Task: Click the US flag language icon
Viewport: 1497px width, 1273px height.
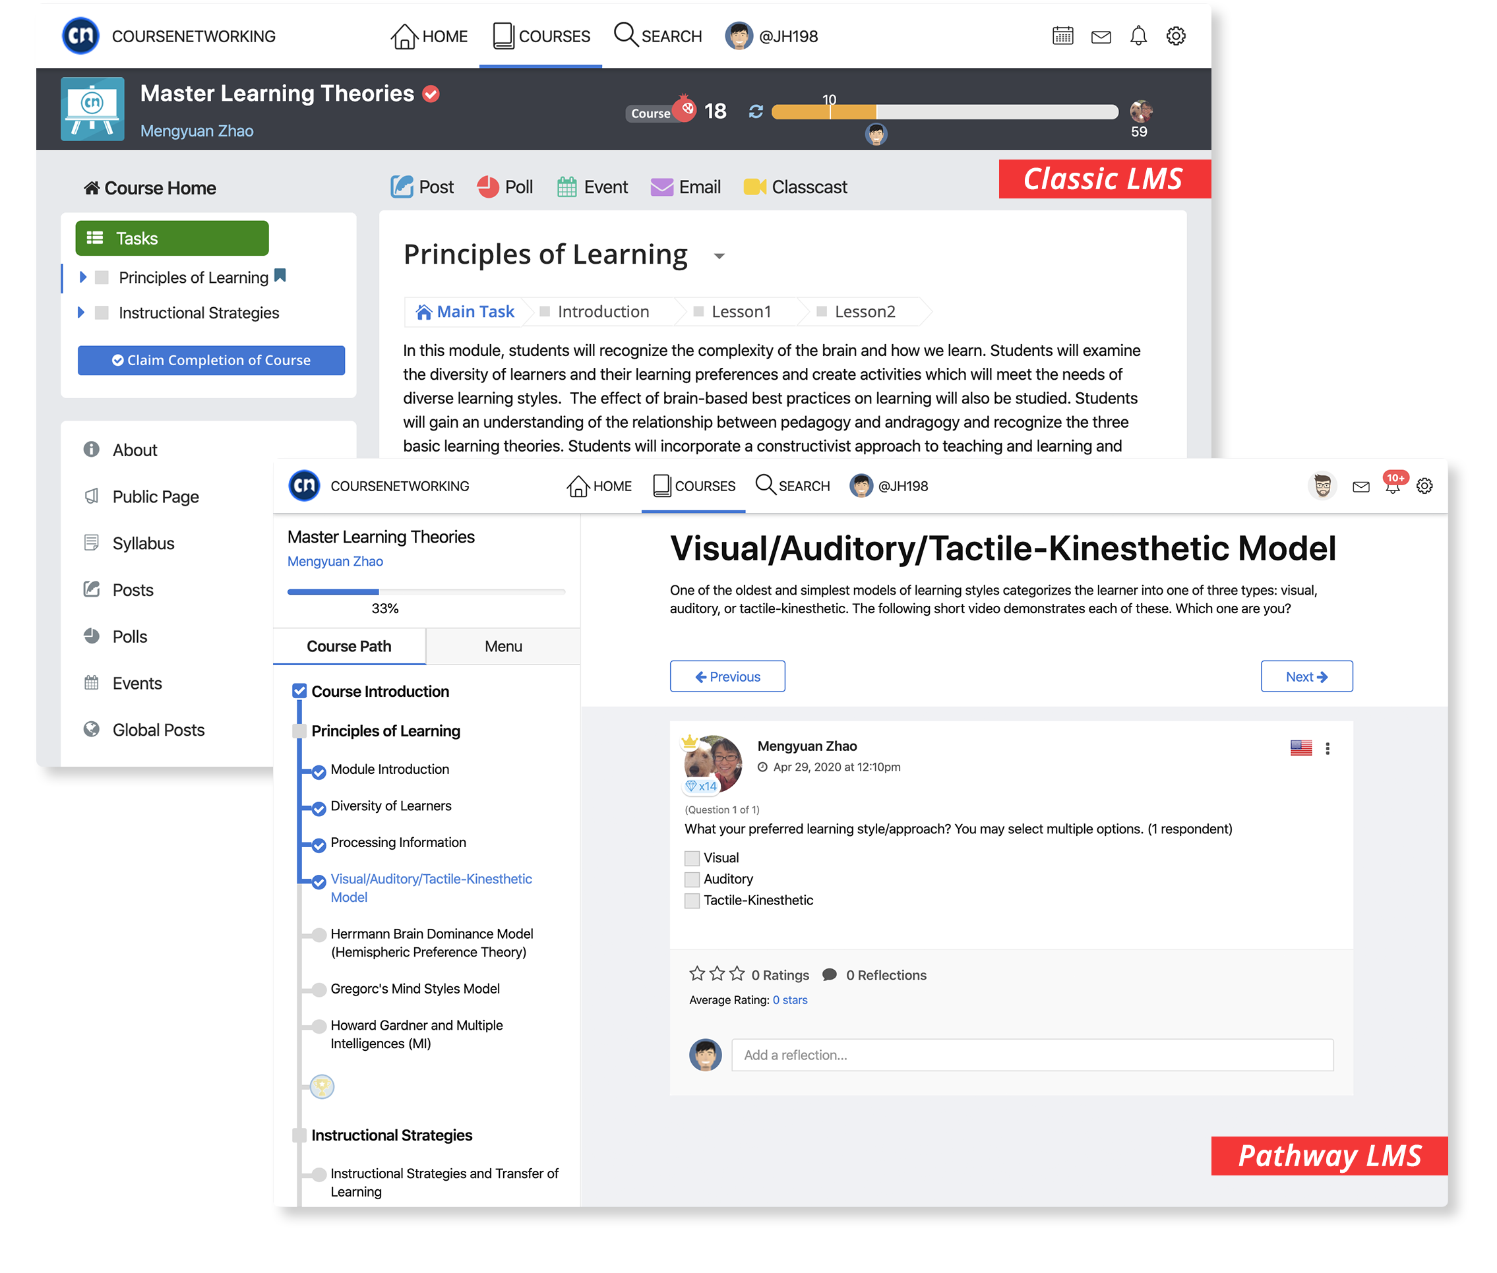Action: click(1300, 748)
